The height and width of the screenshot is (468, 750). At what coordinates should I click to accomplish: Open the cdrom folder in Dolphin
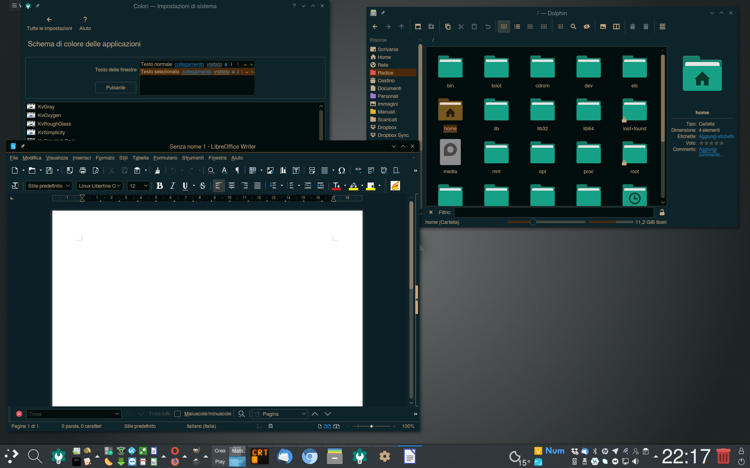coord(542,72)
